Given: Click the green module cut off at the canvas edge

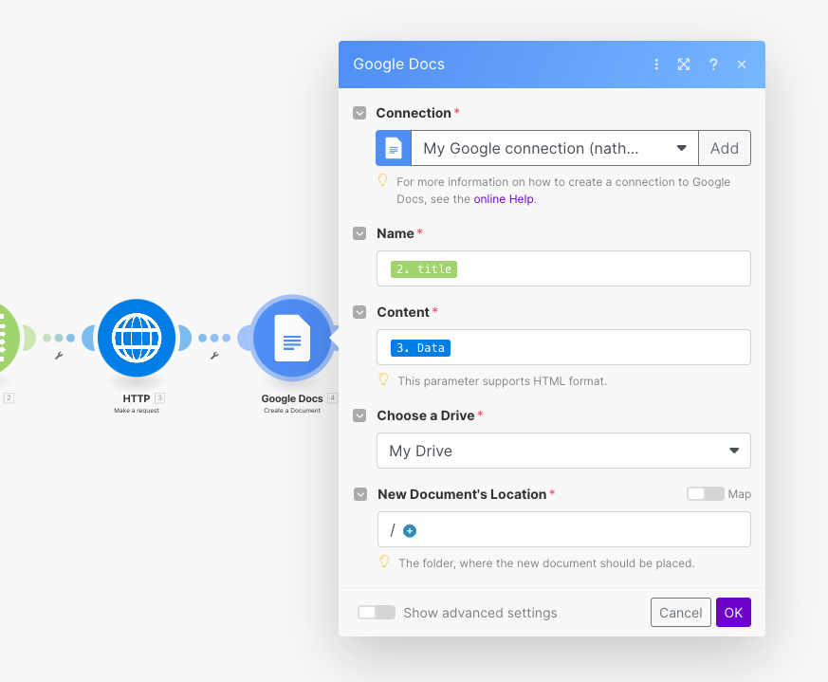Looking at the screenshot, I should [9, 338].
